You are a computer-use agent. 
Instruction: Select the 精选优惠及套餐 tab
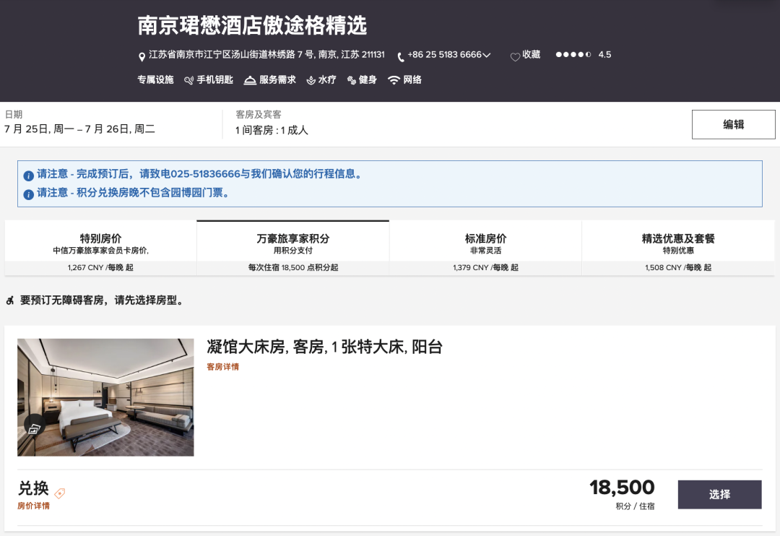[678, 248]
